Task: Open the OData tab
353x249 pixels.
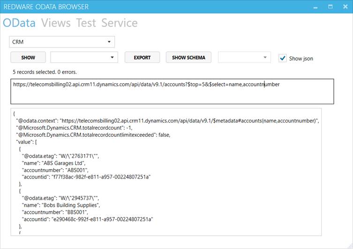Action: [x=19, y=23]
